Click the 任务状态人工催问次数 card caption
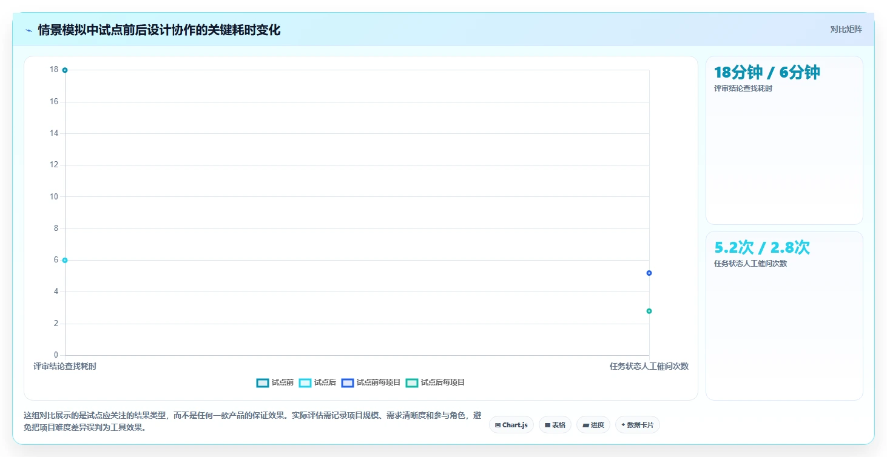Image resolution: width=887 pixels, height=457 pixels. coord(750,264)
